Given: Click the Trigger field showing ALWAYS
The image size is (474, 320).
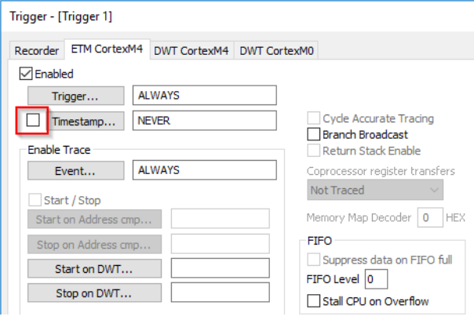Looking at the screenshot, I should 204,95.
